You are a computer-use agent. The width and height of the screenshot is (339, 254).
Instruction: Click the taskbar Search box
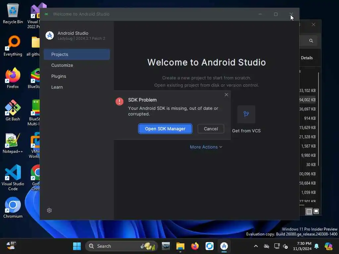[x=121, y=246]
